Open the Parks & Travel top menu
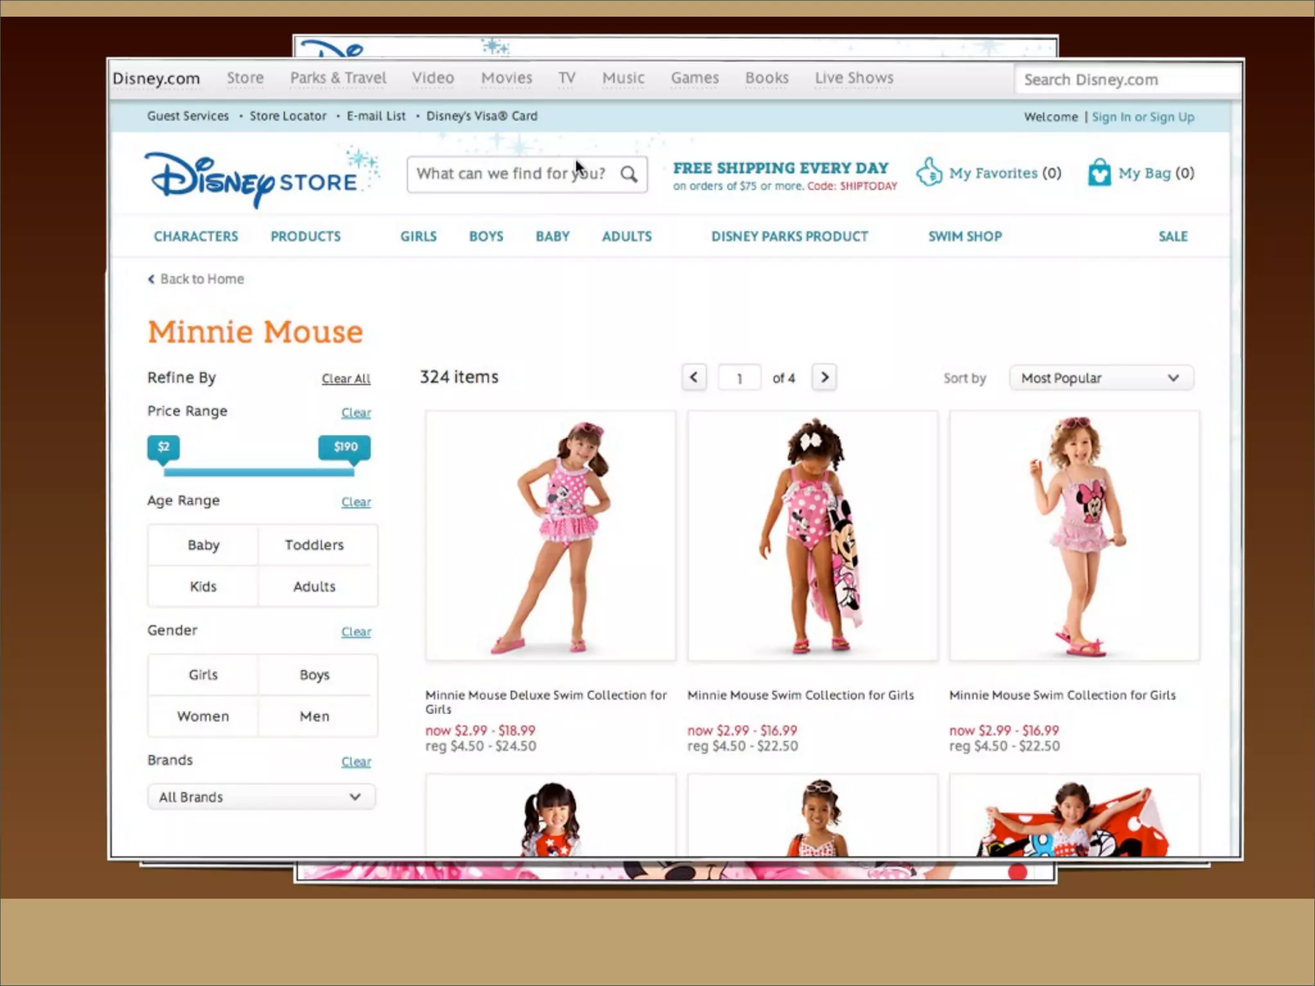 click(x=338, y=78)
